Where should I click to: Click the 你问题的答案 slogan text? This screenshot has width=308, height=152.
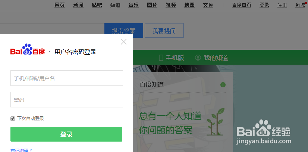pos(166,130)
